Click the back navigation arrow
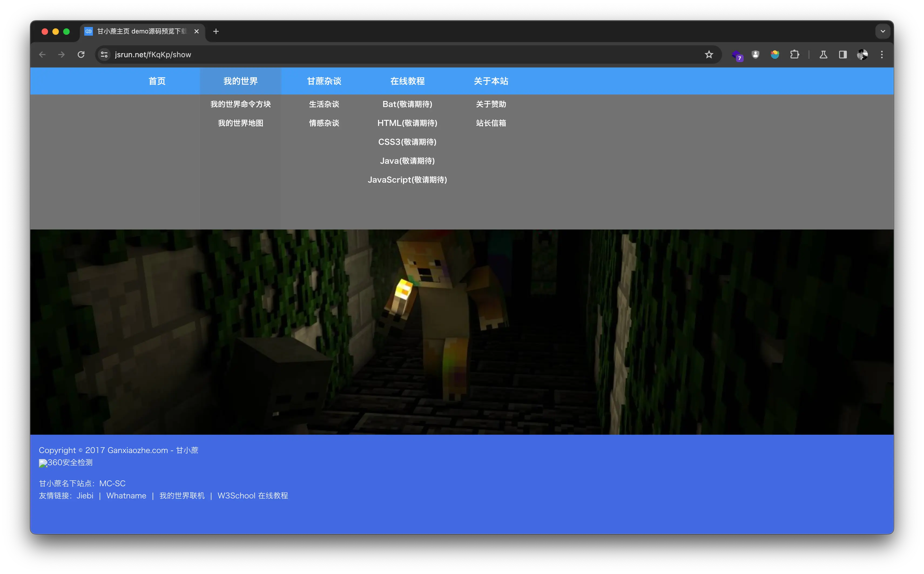The width and height of the screenshot is (924, 574). point(42,55)
